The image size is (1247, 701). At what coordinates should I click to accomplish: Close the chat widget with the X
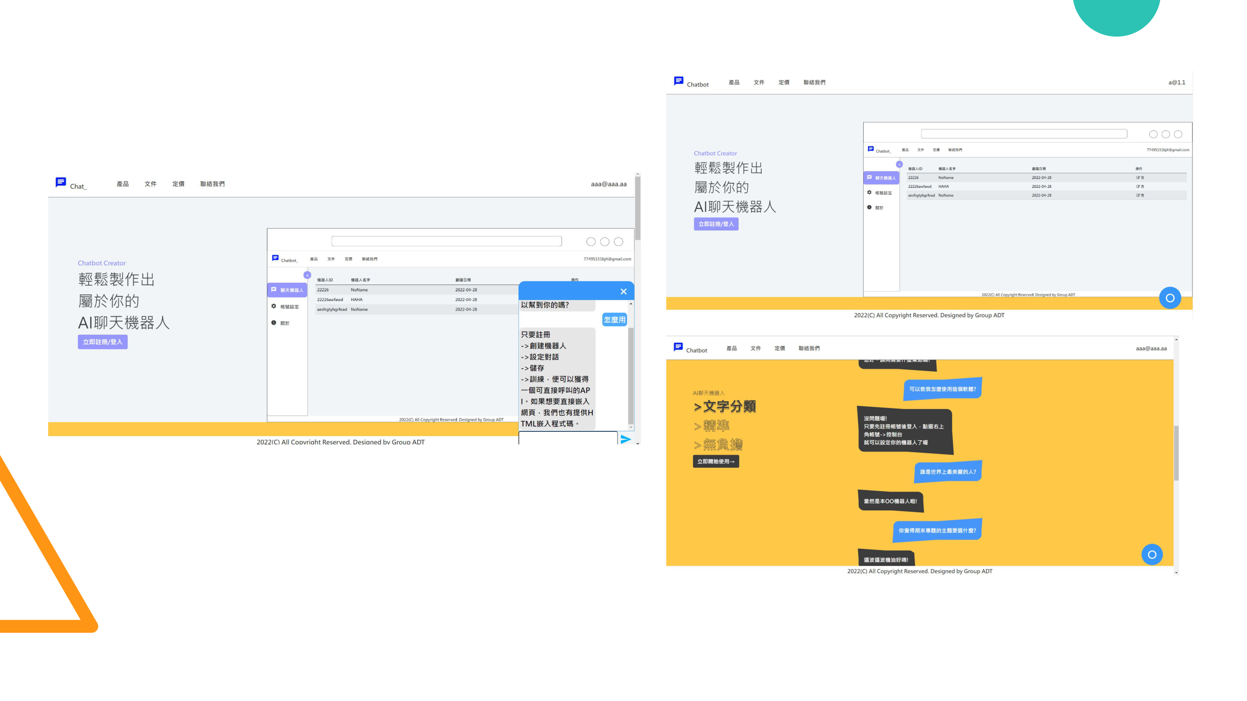coord(624,291)
